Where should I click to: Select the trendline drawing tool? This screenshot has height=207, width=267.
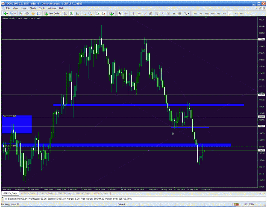(x=145, y=14)
